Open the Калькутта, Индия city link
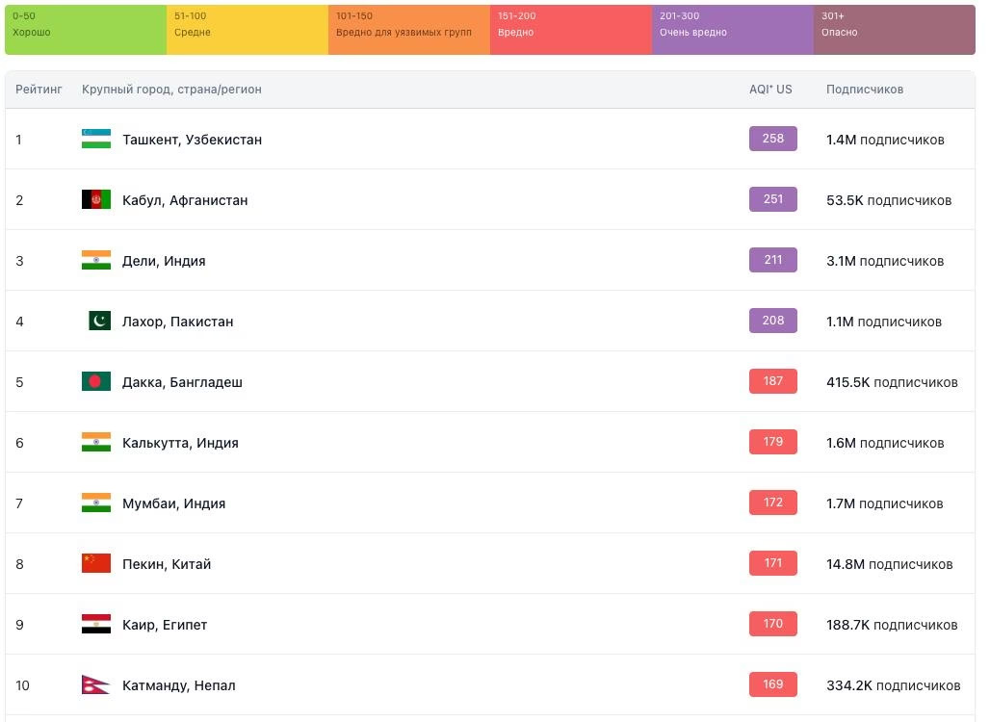990x722 pixels. point(180,443)
